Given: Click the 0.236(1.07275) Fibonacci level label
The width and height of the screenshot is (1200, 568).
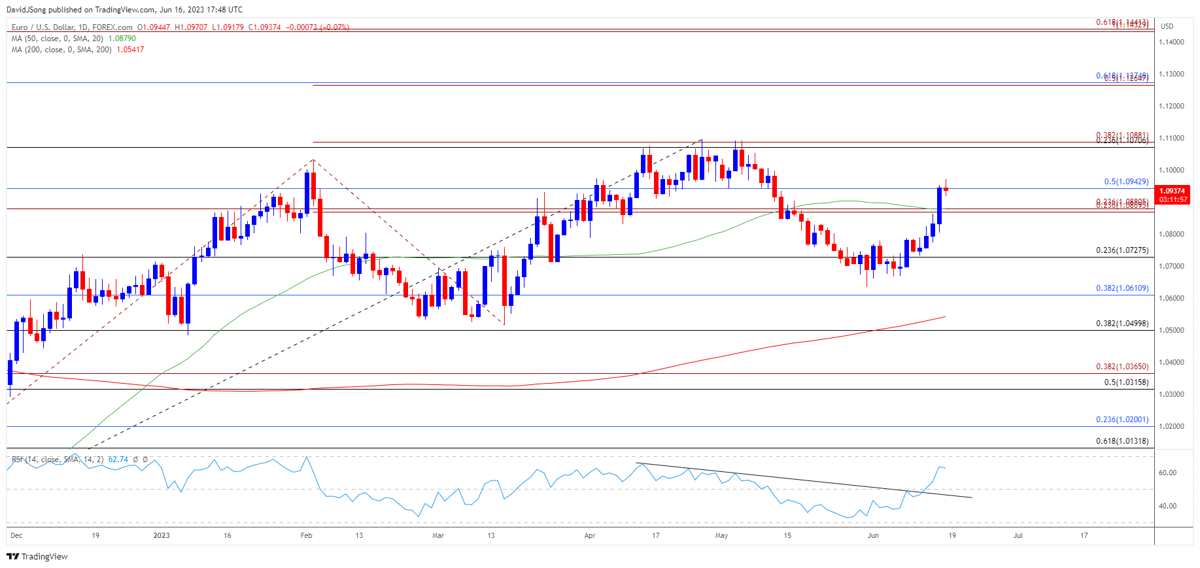Looking at the screenshot, I should click(x=1122, y=250).
